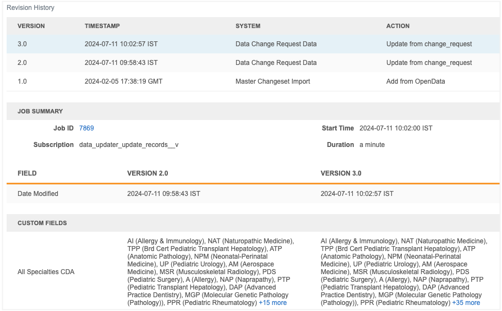The width and height of the screenshot is (502, 311).
Task: Click the subscription name data_updater_update_records__v
Action: (129, 145)
